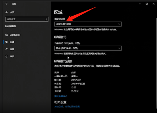Open 其他日期、时间和区域设置 link
The image size is (157, 113).
click(x=67, y=106)
